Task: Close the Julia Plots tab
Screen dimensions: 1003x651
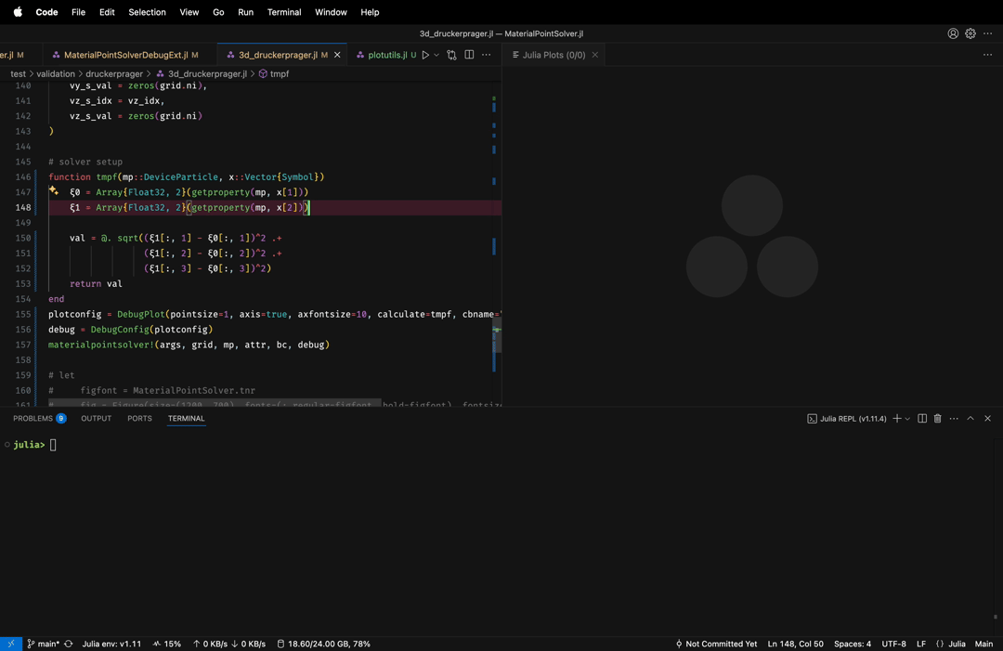Action: pyautogui.click(x=595, y=55)
